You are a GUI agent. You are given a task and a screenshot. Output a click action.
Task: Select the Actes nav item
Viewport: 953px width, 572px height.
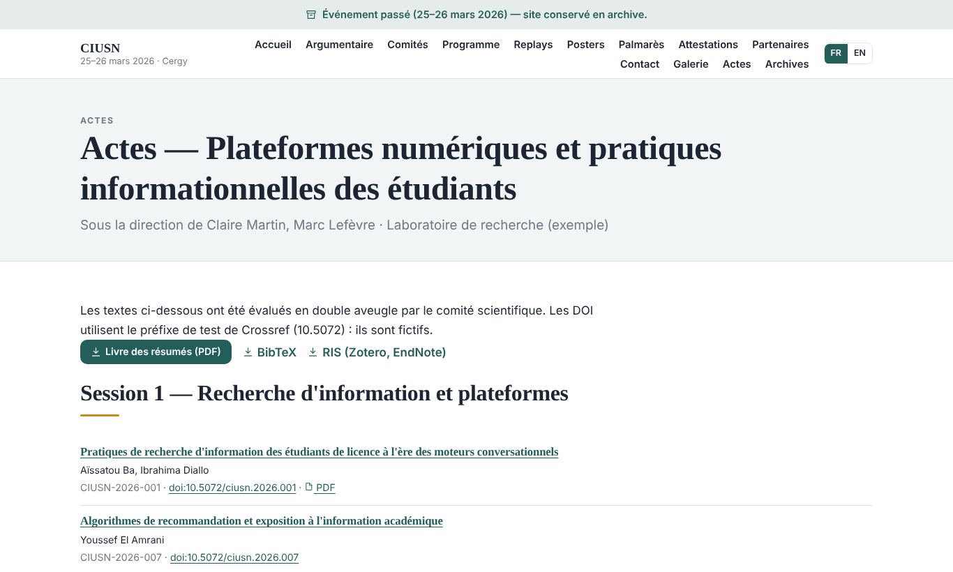pos(737,64)
